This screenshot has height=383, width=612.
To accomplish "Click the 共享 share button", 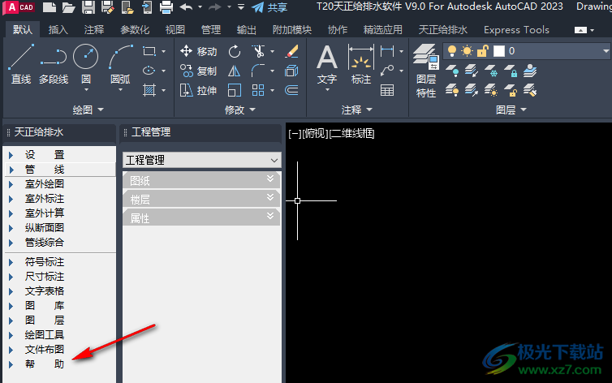I will (269, 7).
